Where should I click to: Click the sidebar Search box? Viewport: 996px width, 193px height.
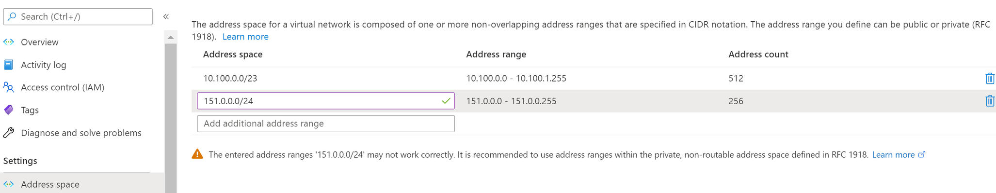[78, 16]
